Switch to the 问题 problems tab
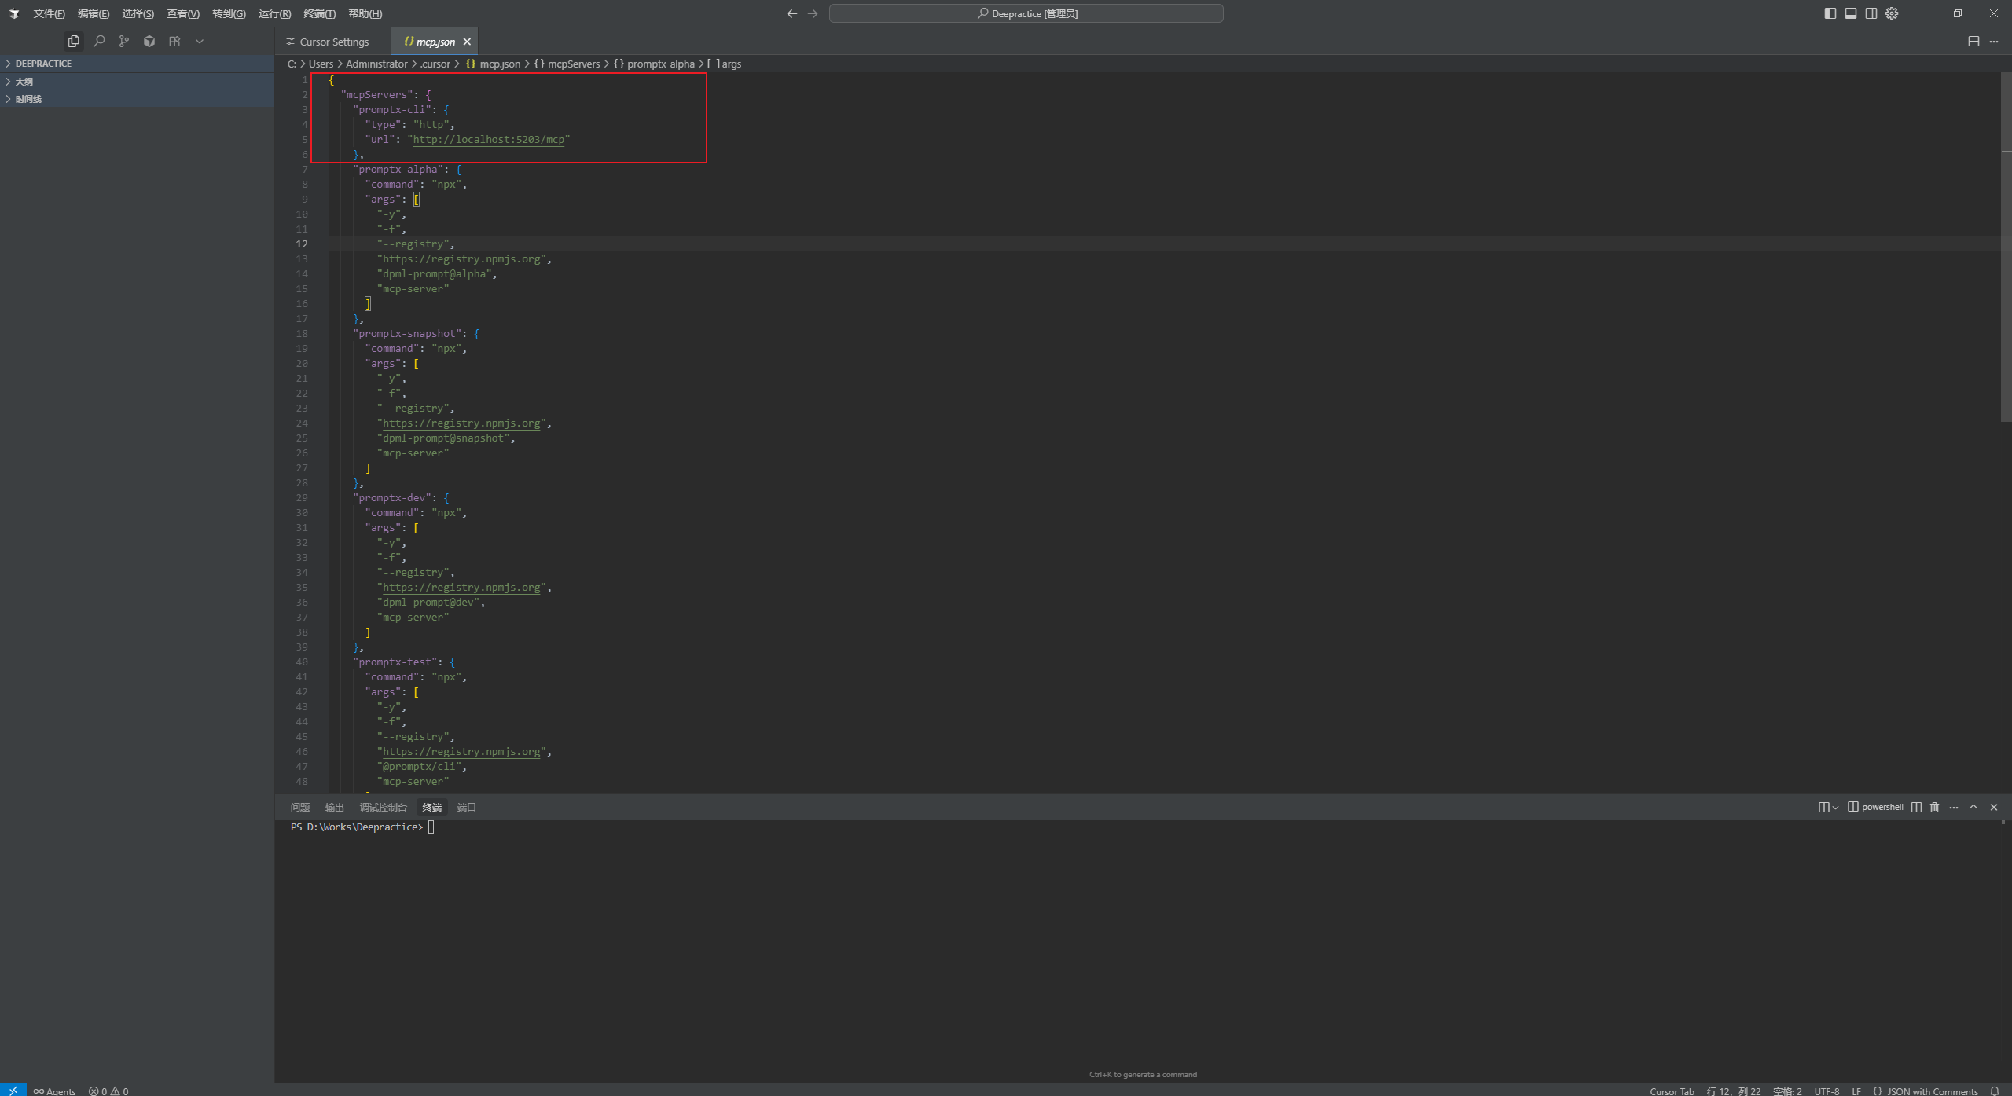This screenshot has height=1096, width=2012. coord(299,807)
